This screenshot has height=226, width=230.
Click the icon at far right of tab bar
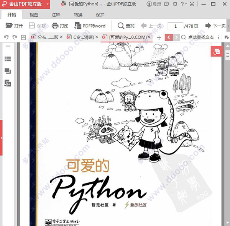227,37
